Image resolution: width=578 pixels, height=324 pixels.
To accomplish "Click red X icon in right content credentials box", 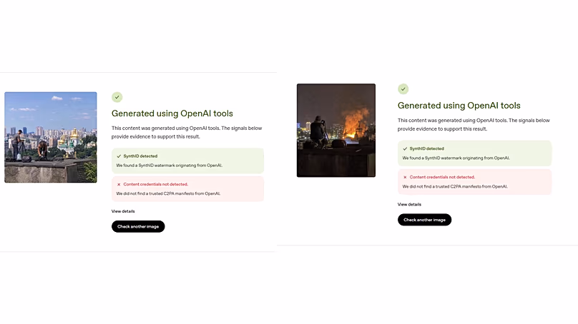I will coord(405,177).
